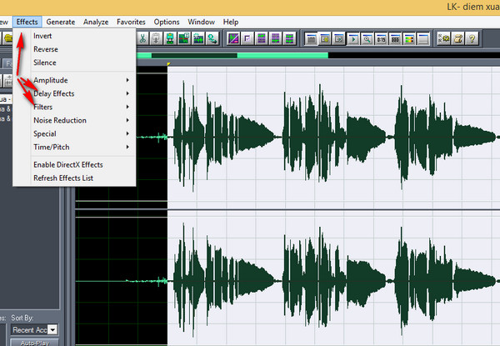Open the Sort By Recent Acc dropdown

(34, 329)
